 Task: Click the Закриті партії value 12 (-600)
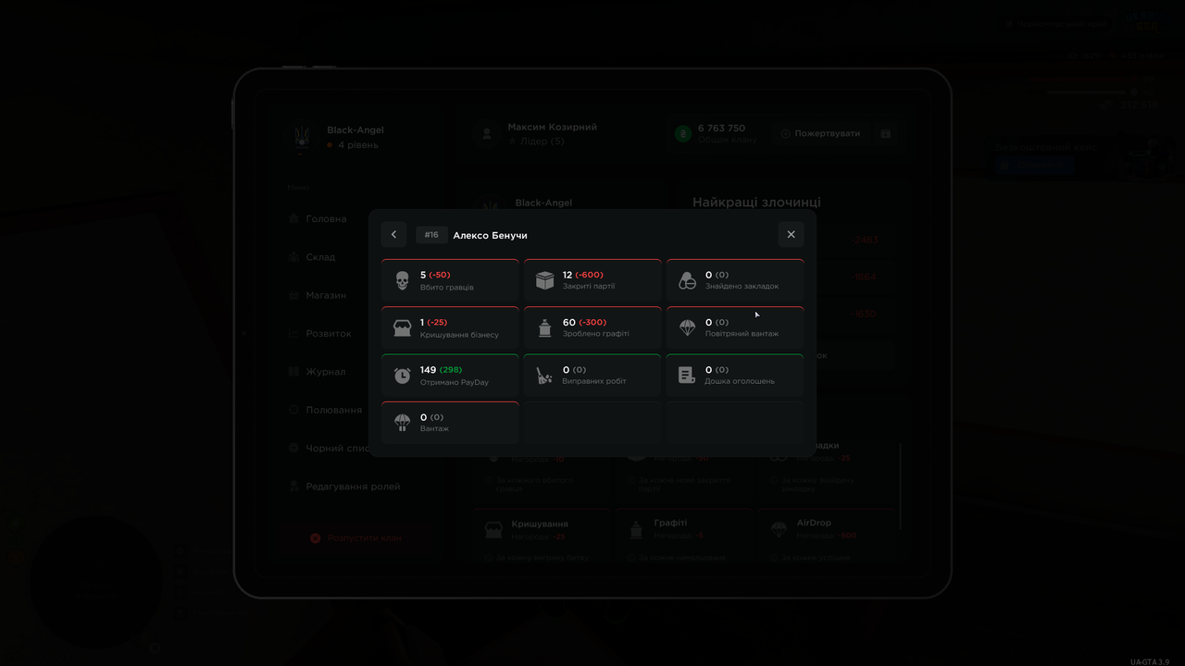583,275
